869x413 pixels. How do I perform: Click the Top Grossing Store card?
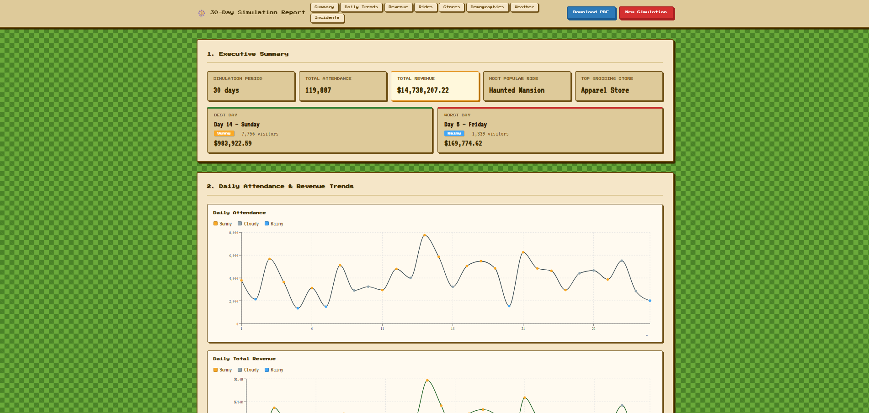pyautogui.click(x=619, y=86)
